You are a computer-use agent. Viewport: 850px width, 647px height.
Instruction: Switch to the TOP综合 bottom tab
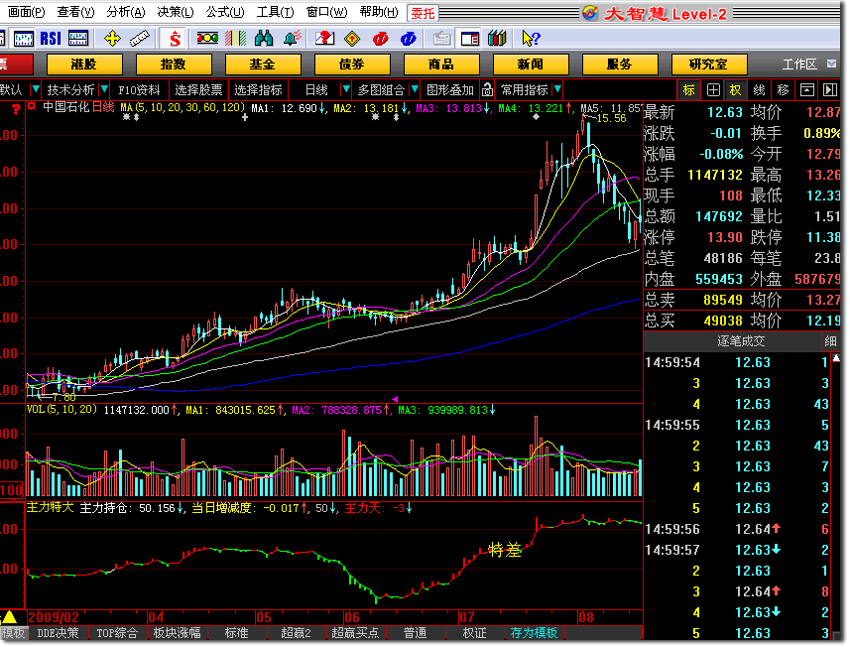[x=117, y=633]
